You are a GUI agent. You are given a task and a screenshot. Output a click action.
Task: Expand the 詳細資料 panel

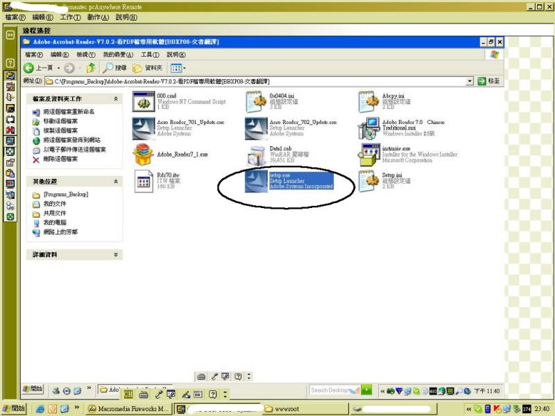116,254
